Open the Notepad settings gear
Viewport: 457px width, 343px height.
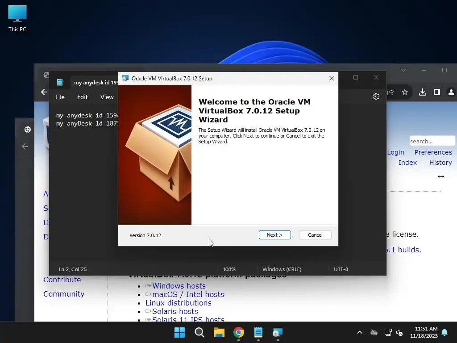[x=376, y=96]
